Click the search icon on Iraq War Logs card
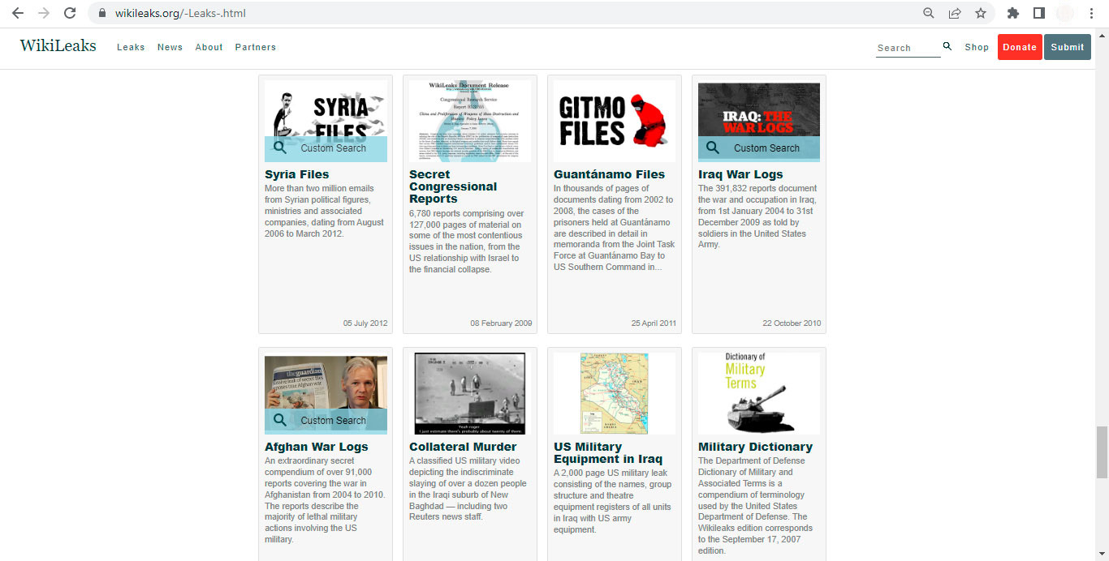This screenshot has width=1109, height=561. click(x=713, y=148)
